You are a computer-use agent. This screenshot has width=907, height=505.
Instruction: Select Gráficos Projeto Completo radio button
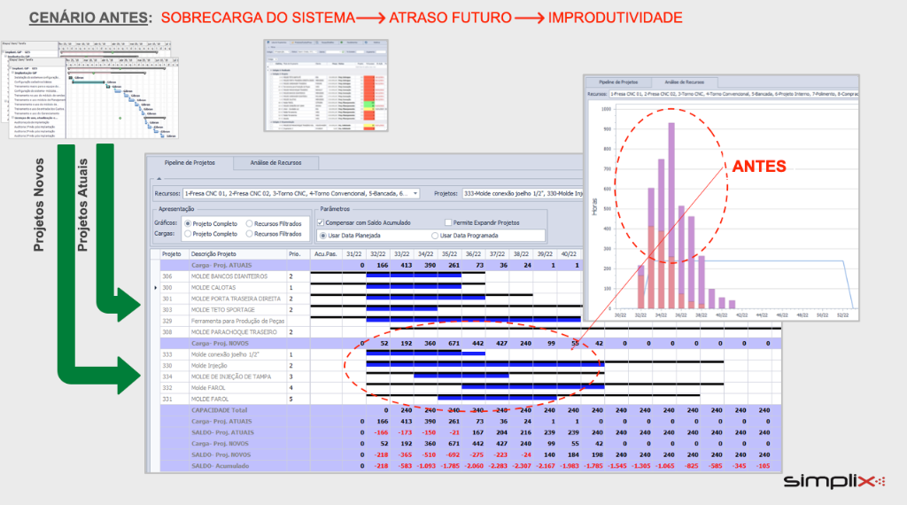point(188,223)
